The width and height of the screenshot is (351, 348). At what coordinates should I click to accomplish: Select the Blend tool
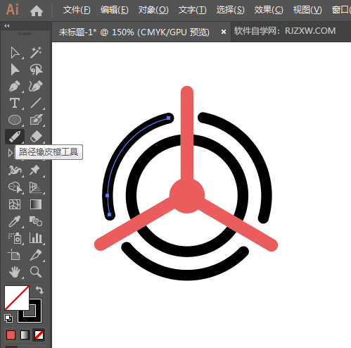(x=36, y=221)
